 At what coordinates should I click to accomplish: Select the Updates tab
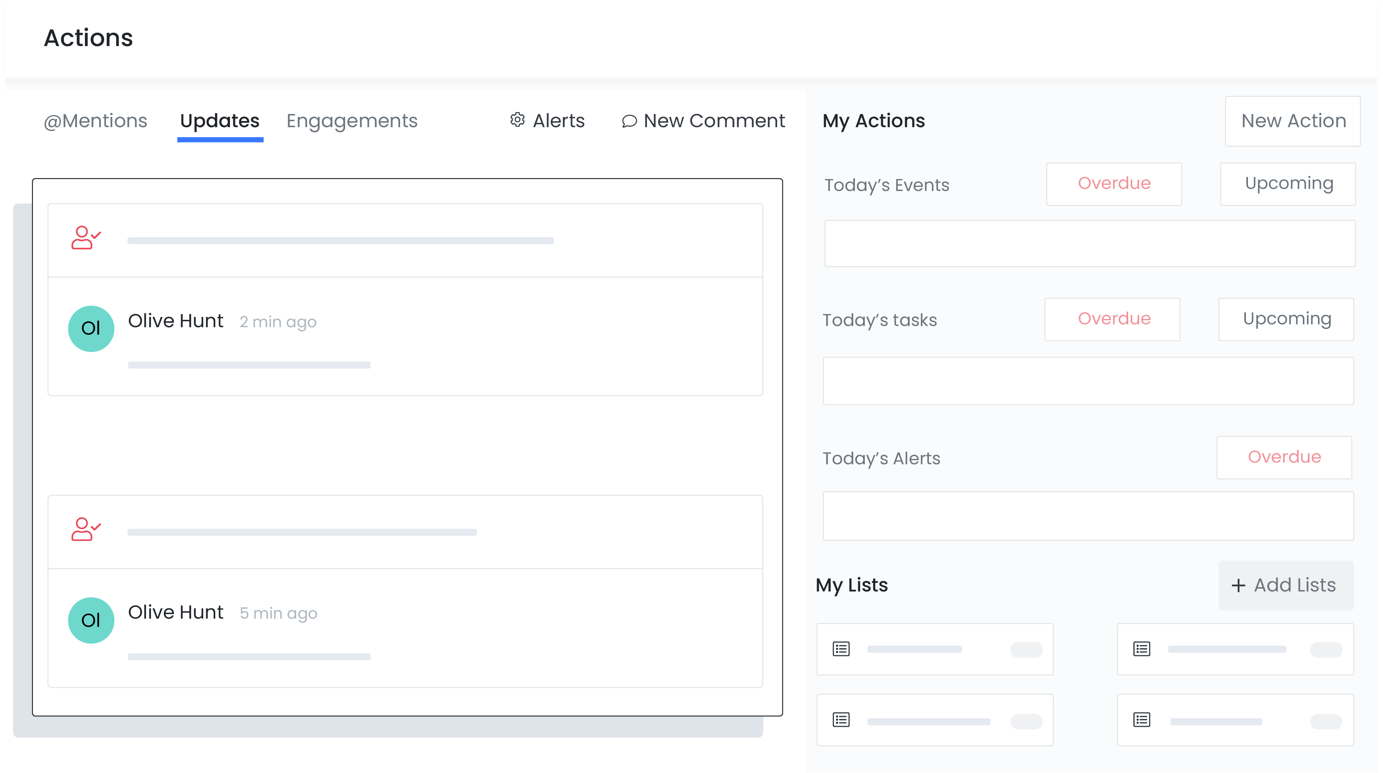click(x=219, y=121)
